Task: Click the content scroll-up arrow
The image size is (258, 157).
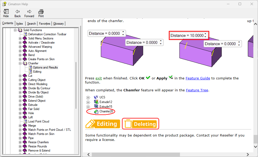Action: (x=255, y=24)
